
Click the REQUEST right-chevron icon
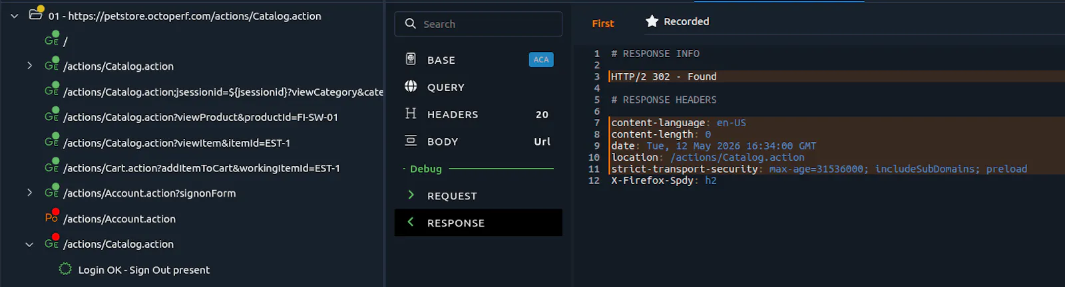point(411,195)
